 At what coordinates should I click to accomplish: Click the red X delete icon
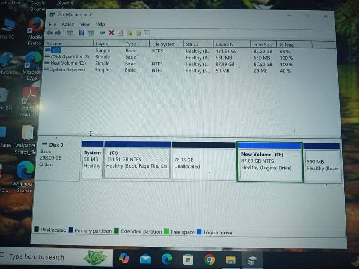tap(111, 33)
